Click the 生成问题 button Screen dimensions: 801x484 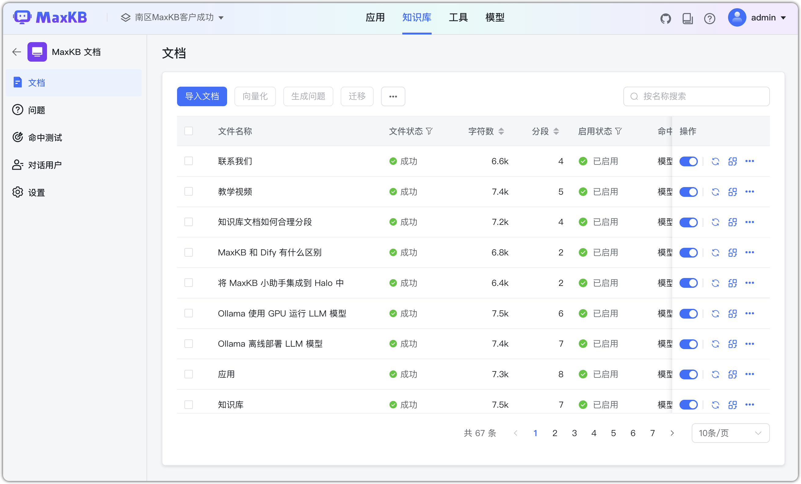tap(308, 96)
